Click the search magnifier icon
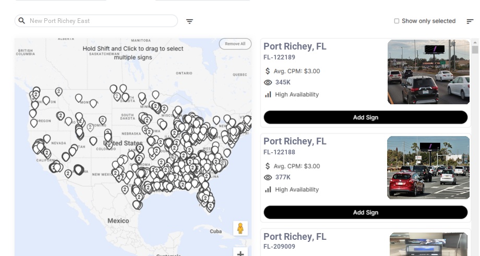 pyautogui.click(x=21, y=21)
